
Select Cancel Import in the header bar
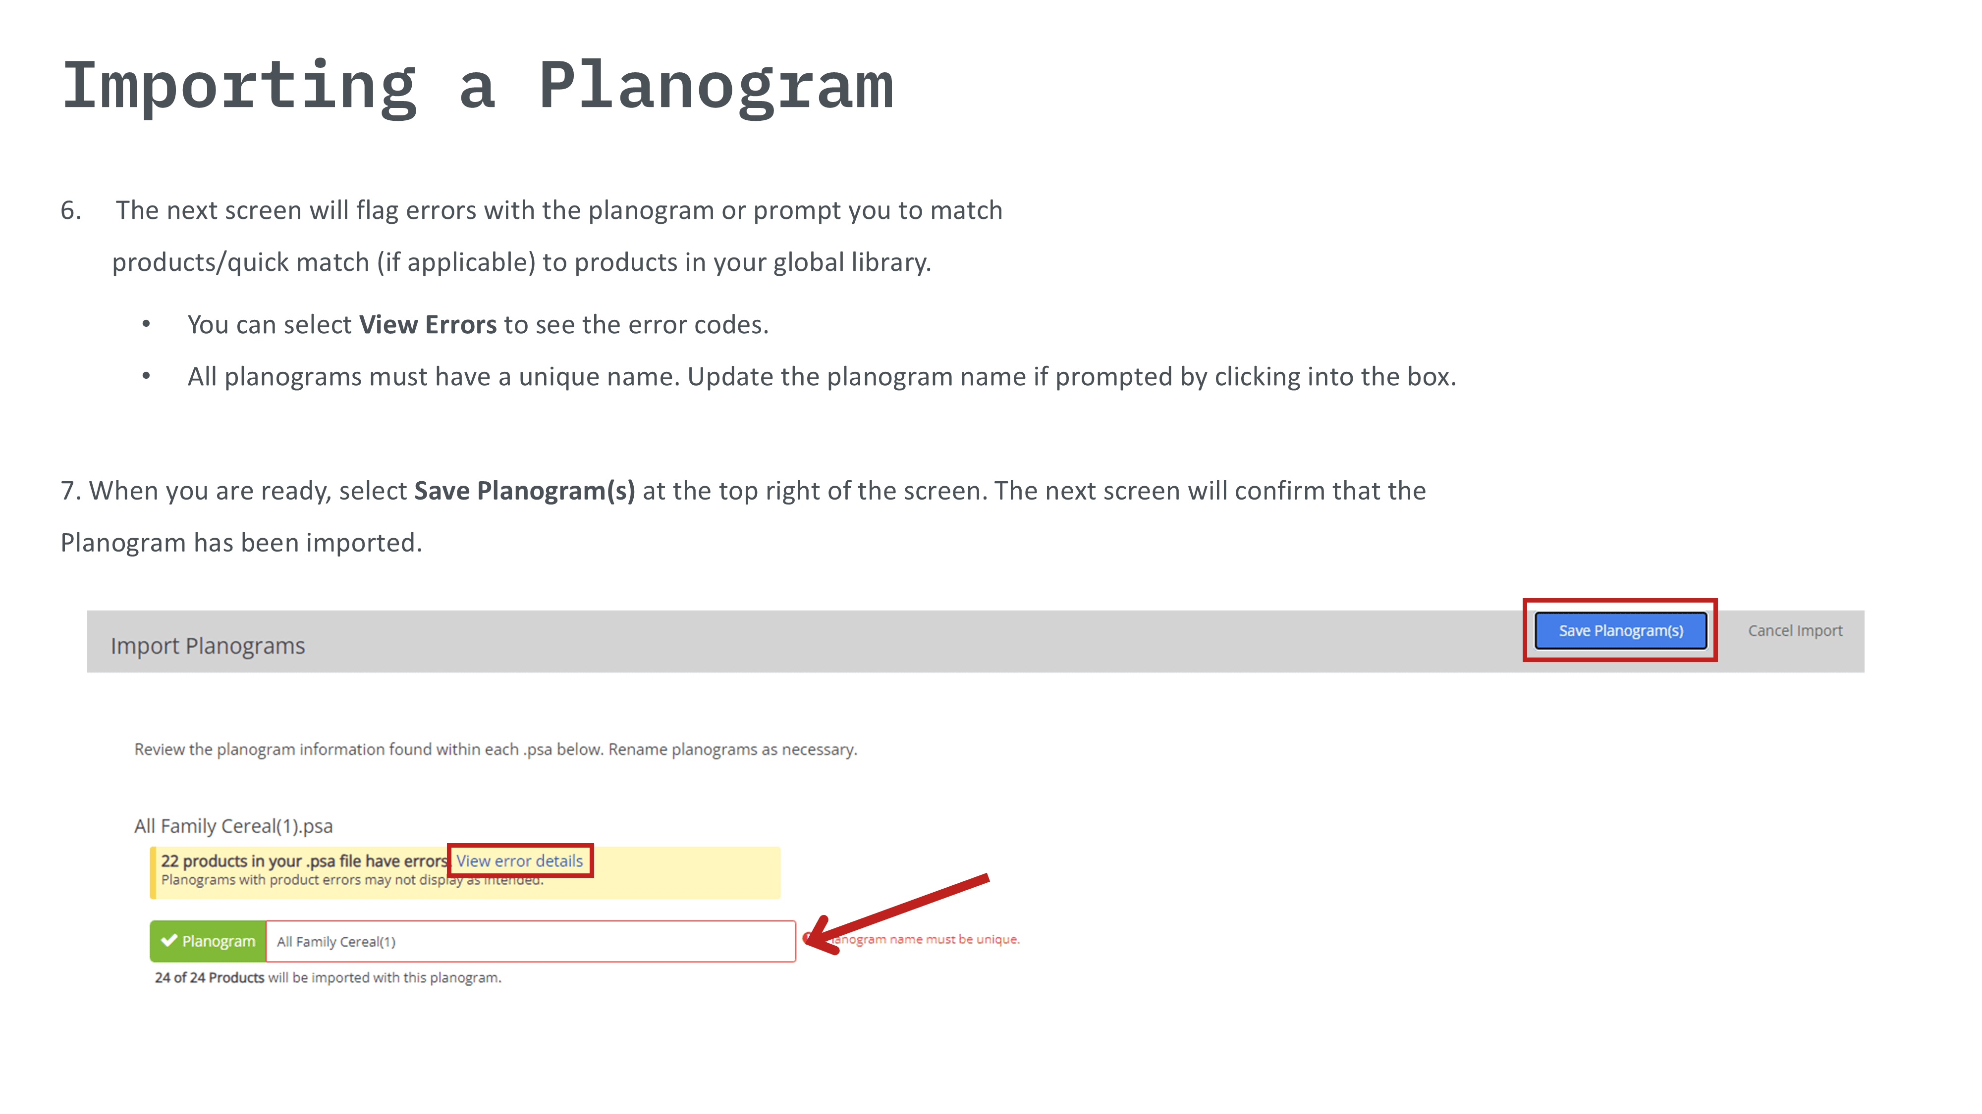(1794, 630)
